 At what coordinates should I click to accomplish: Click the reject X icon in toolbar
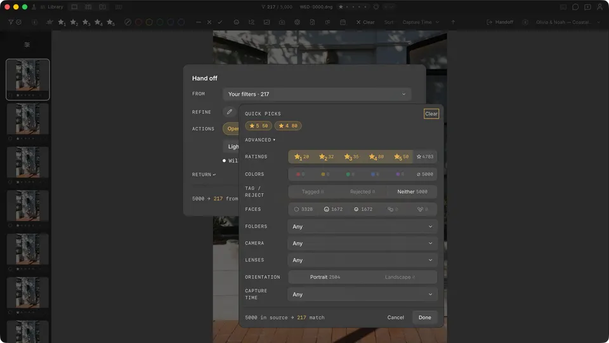click(209, 22)
